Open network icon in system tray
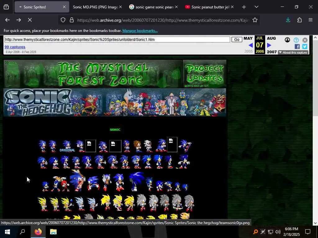318x238 pixels. point(270,232)
